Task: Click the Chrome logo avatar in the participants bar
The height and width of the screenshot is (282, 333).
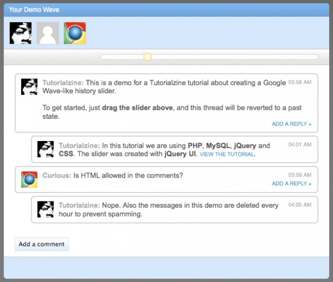Action: click(74, 33)
